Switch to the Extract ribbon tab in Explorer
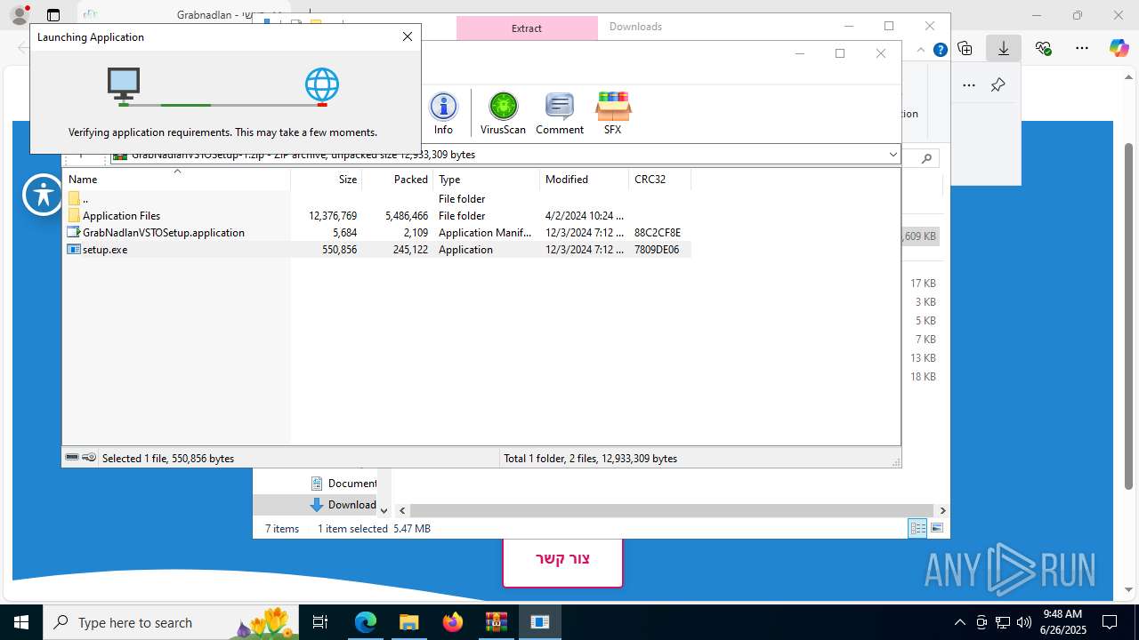 tap(527, 28)
